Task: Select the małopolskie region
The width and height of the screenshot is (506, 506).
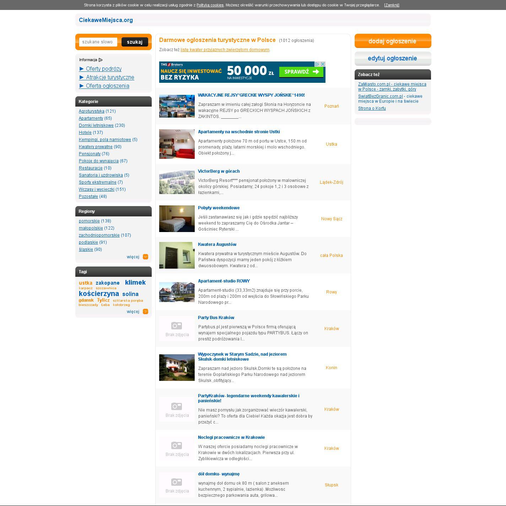Action: pyautogui.click(x=91, y=228)
